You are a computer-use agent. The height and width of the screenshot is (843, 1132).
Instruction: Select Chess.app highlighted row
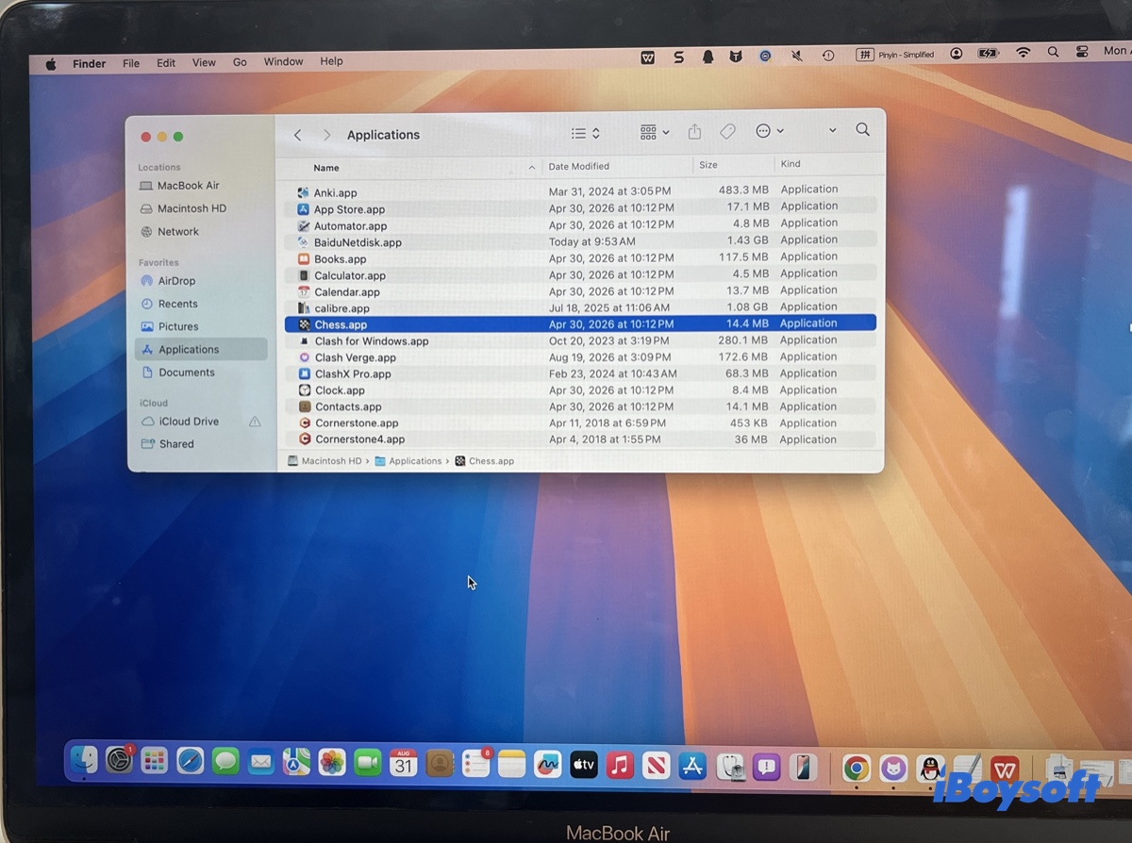coord(580,323)
